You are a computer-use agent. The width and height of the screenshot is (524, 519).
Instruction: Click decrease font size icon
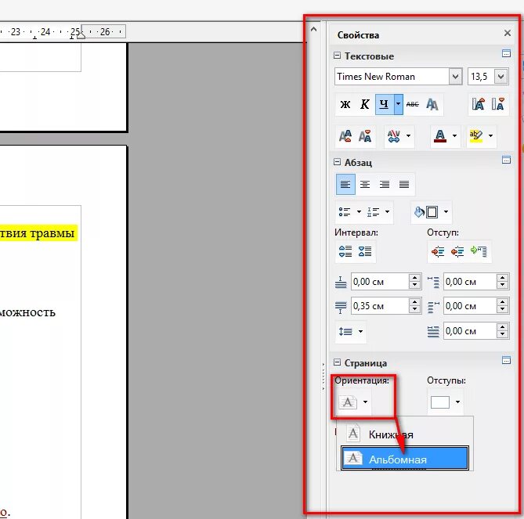pyautogui.click(x=497, y=105)
